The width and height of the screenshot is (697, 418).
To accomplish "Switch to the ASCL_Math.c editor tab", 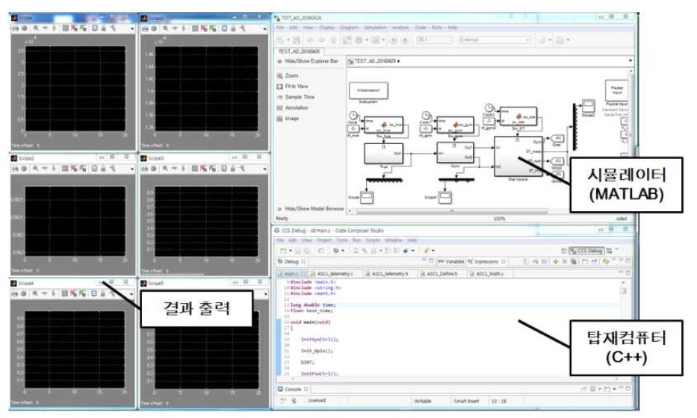I will coord(489,274).
